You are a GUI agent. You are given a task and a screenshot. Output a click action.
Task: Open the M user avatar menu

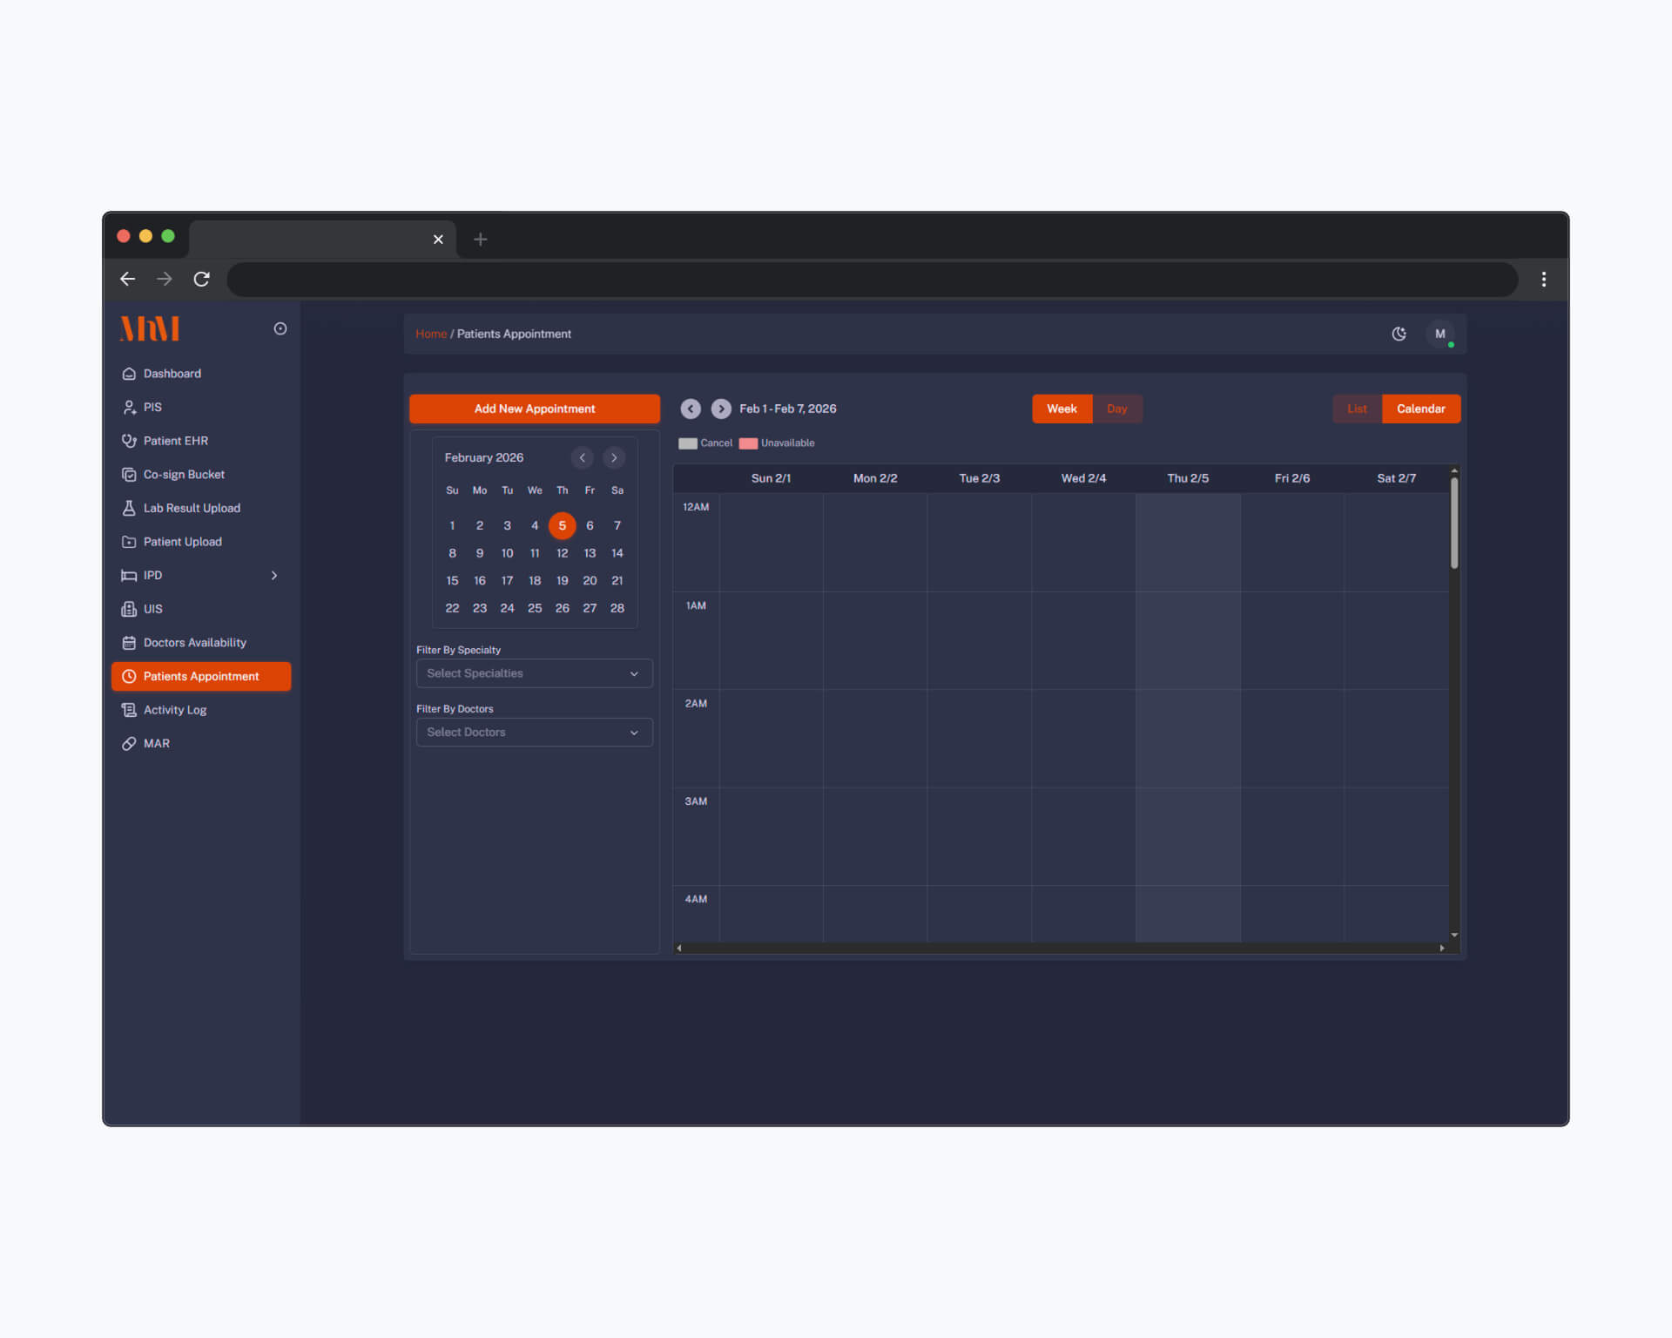click(1439, 334)
